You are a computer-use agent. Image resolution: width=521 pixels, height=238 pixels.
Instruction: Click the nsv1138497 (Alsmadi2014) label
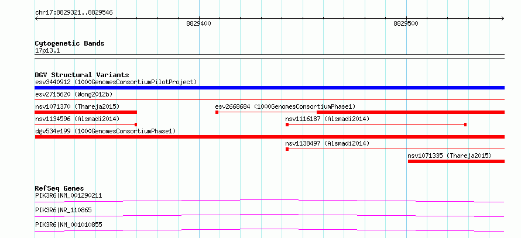[x=327, y=143]
